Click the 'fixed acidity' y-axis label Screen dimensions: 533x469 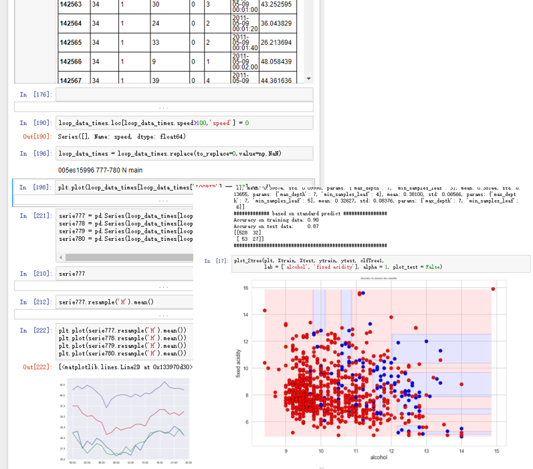coord(238,363)
